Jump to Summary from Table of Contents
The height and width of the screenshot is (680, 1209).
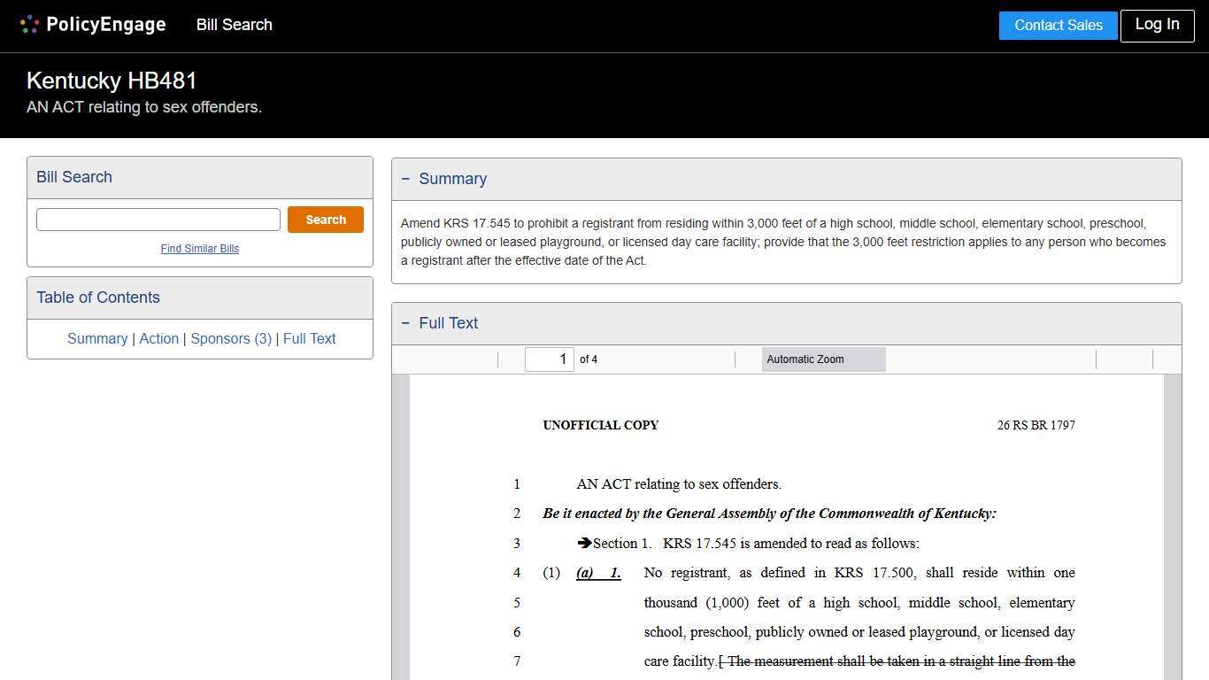click(97, 338)
